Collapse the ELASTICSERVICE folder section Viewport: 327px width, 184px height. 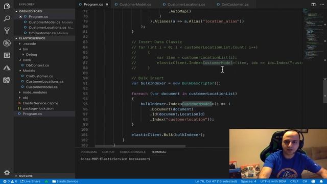44,38
